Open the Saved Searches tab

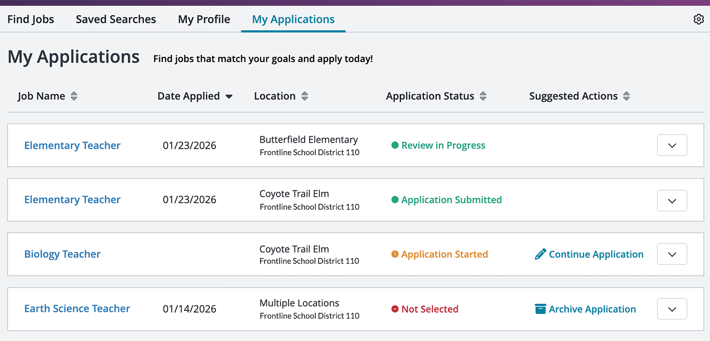point(115,19)
